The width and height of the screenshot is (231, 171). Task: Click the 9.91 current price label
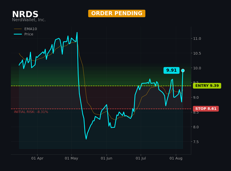point(171,70)
